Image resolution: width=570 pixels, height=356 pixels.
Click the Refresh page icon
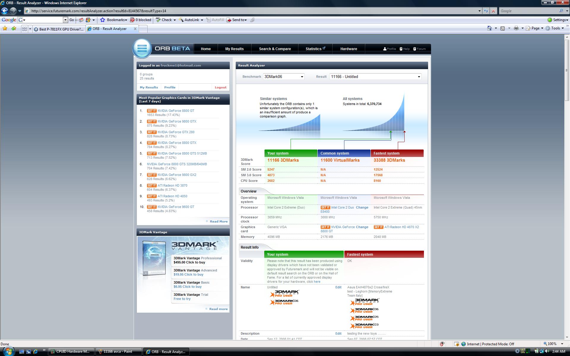coord(486,11)
